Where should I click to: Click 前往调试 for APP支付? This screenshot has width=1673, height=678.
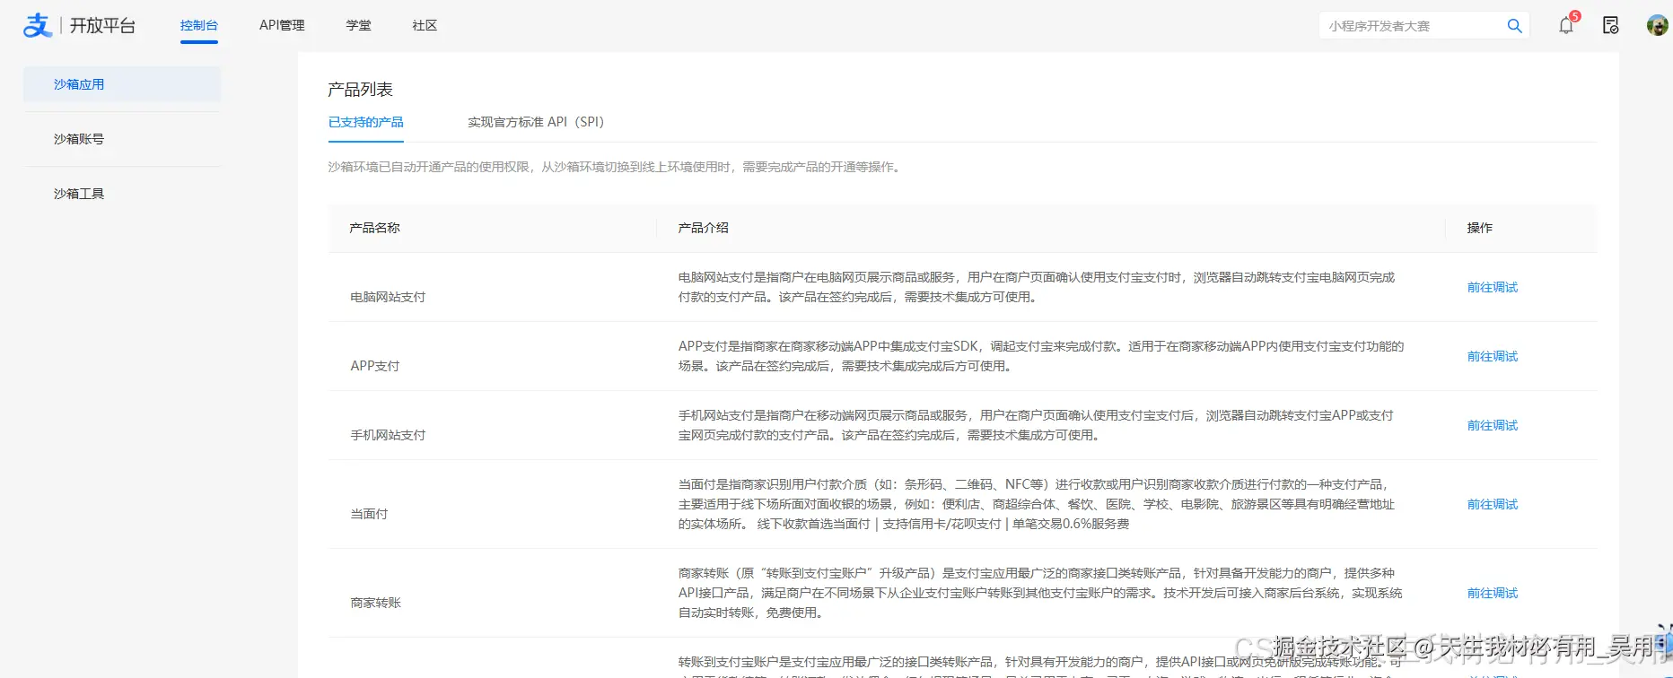[1492, 356]
